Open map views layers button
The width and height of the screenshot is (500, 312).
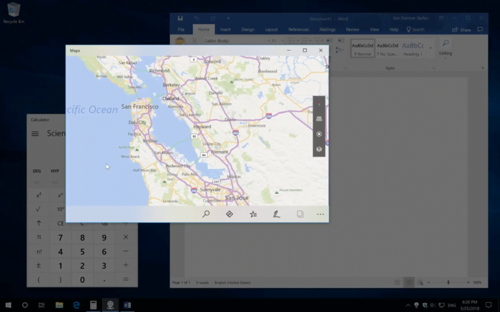click(x=319, y=149)
